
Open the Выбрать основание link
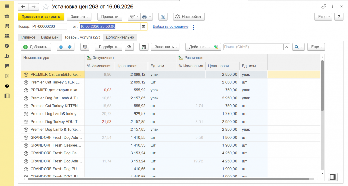click(171, 26)
